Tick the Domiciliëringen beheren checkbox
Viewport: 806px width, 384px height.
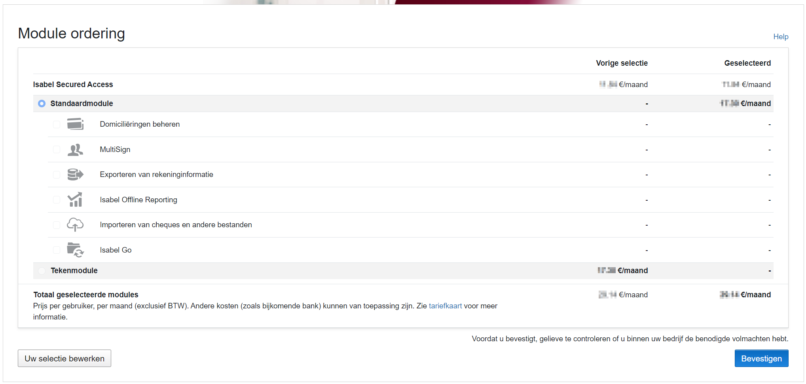pos(57,124)
